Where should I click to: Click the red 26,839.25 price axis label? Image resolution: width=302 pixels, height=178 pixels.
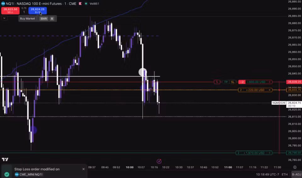tap(294, 82)
